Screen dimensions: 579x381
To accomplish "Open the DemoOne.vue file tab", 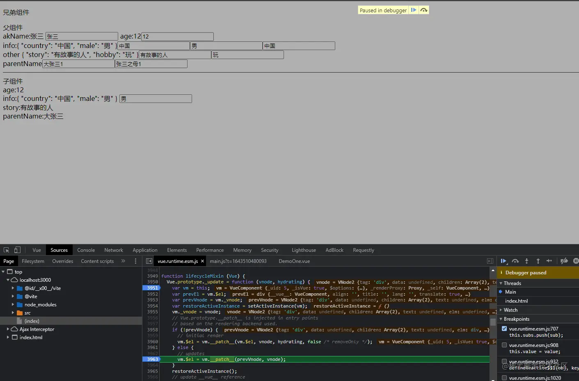I will (294, 261).
